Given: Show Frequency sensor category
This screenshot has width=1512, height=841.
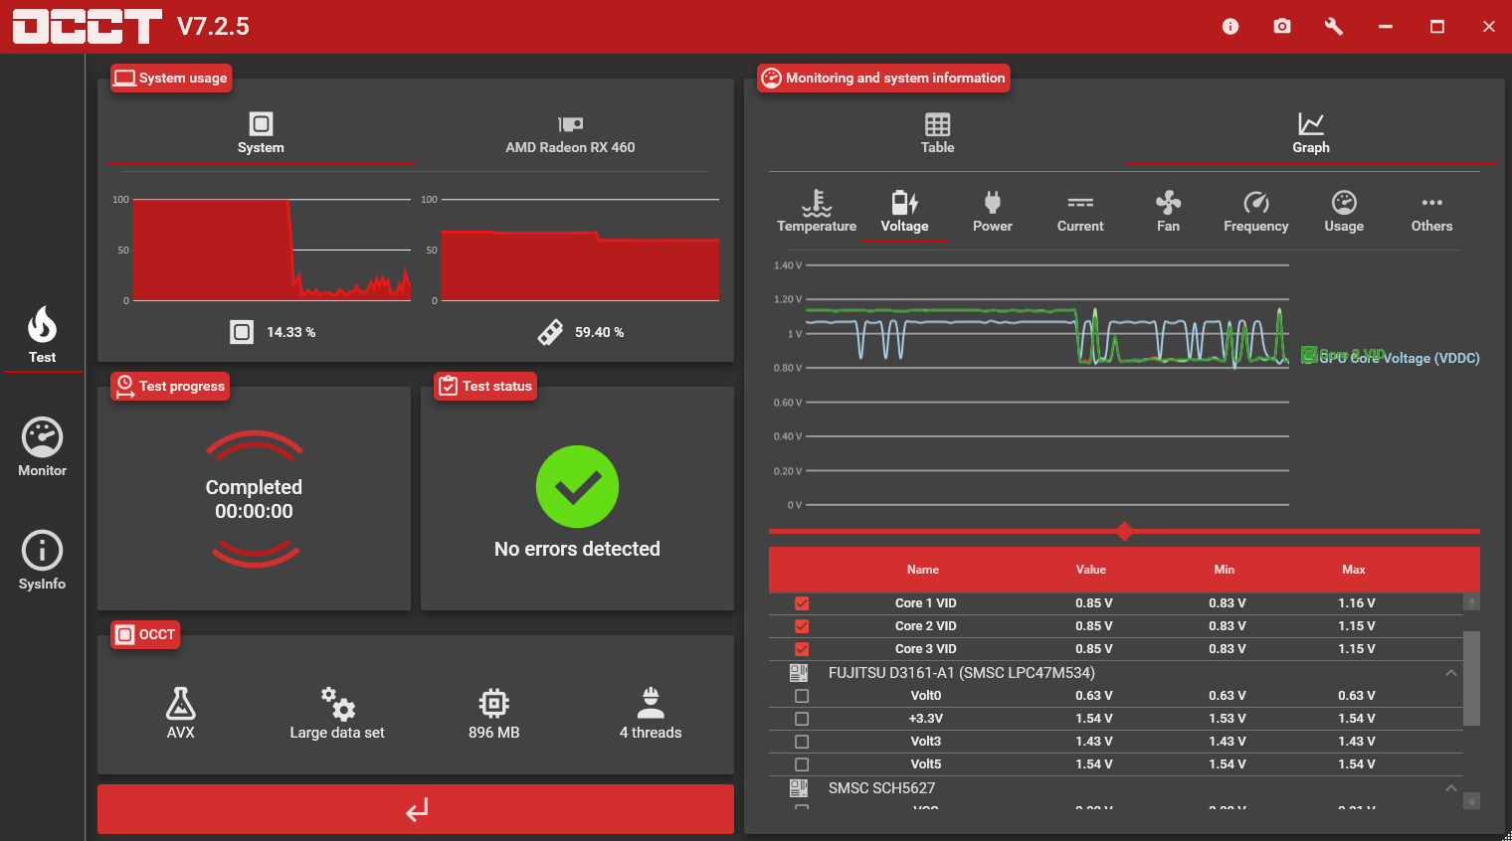Looking at the screenshot, I should pos(1255,211).
